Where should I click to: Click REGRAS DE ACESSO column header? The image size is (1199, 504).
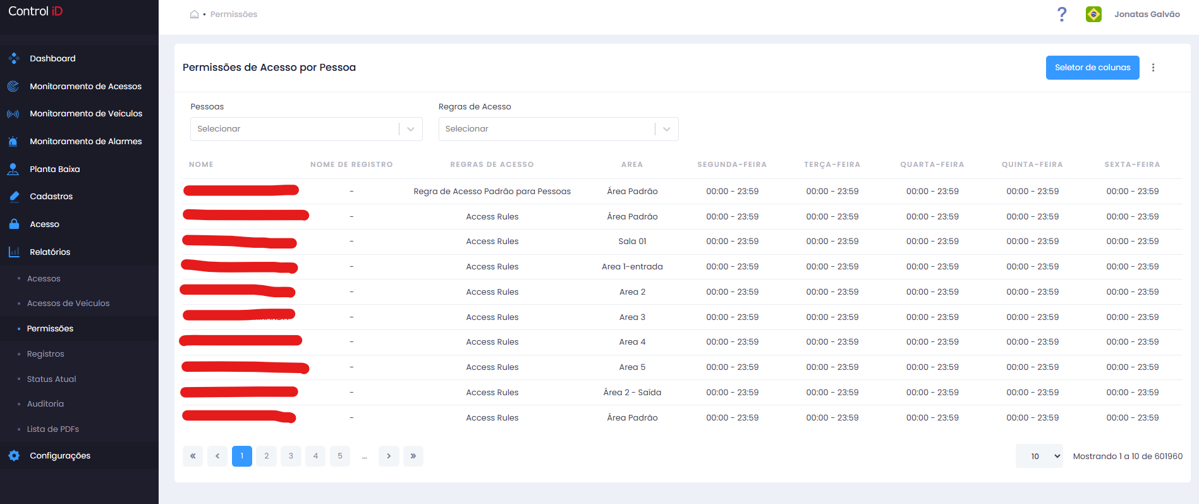[492, 164]
